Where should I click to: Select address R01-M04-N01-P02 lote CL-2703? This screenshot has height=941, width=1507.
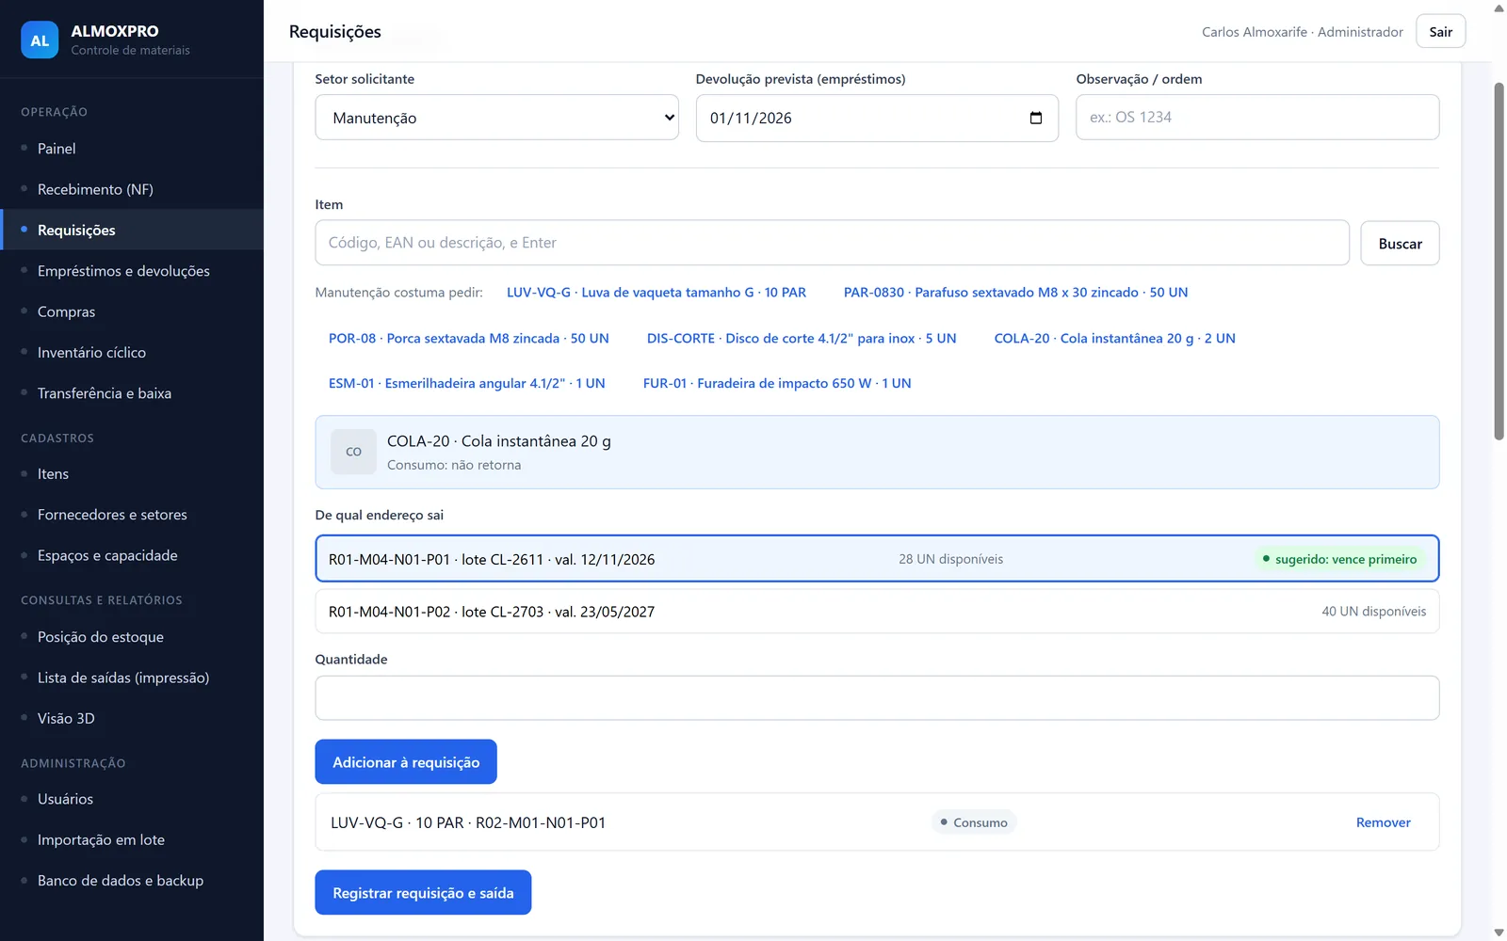pos(877,612)
